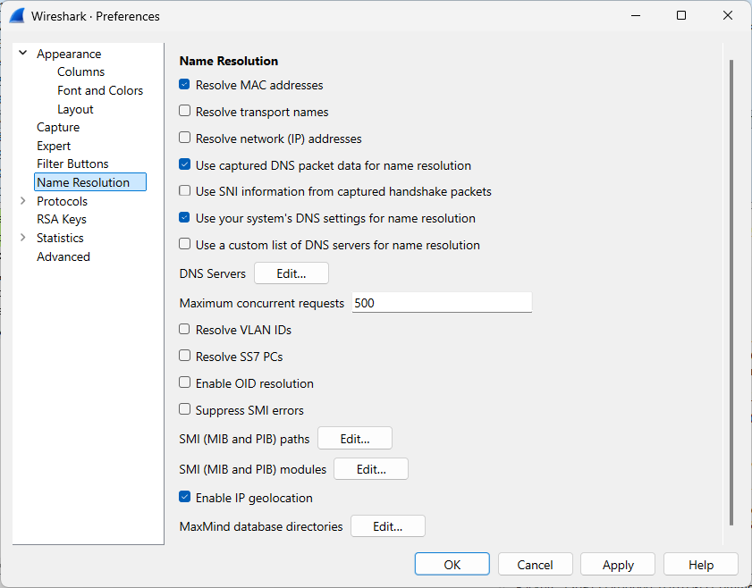Select the Expert preferences entry
The height and width of the screenshot is (588, 752).
54,146
